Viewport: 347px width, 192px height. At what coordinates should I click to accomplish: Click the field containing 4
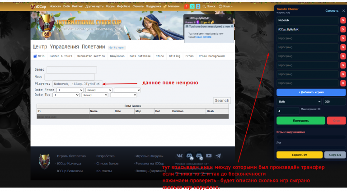tap(288, 111)
